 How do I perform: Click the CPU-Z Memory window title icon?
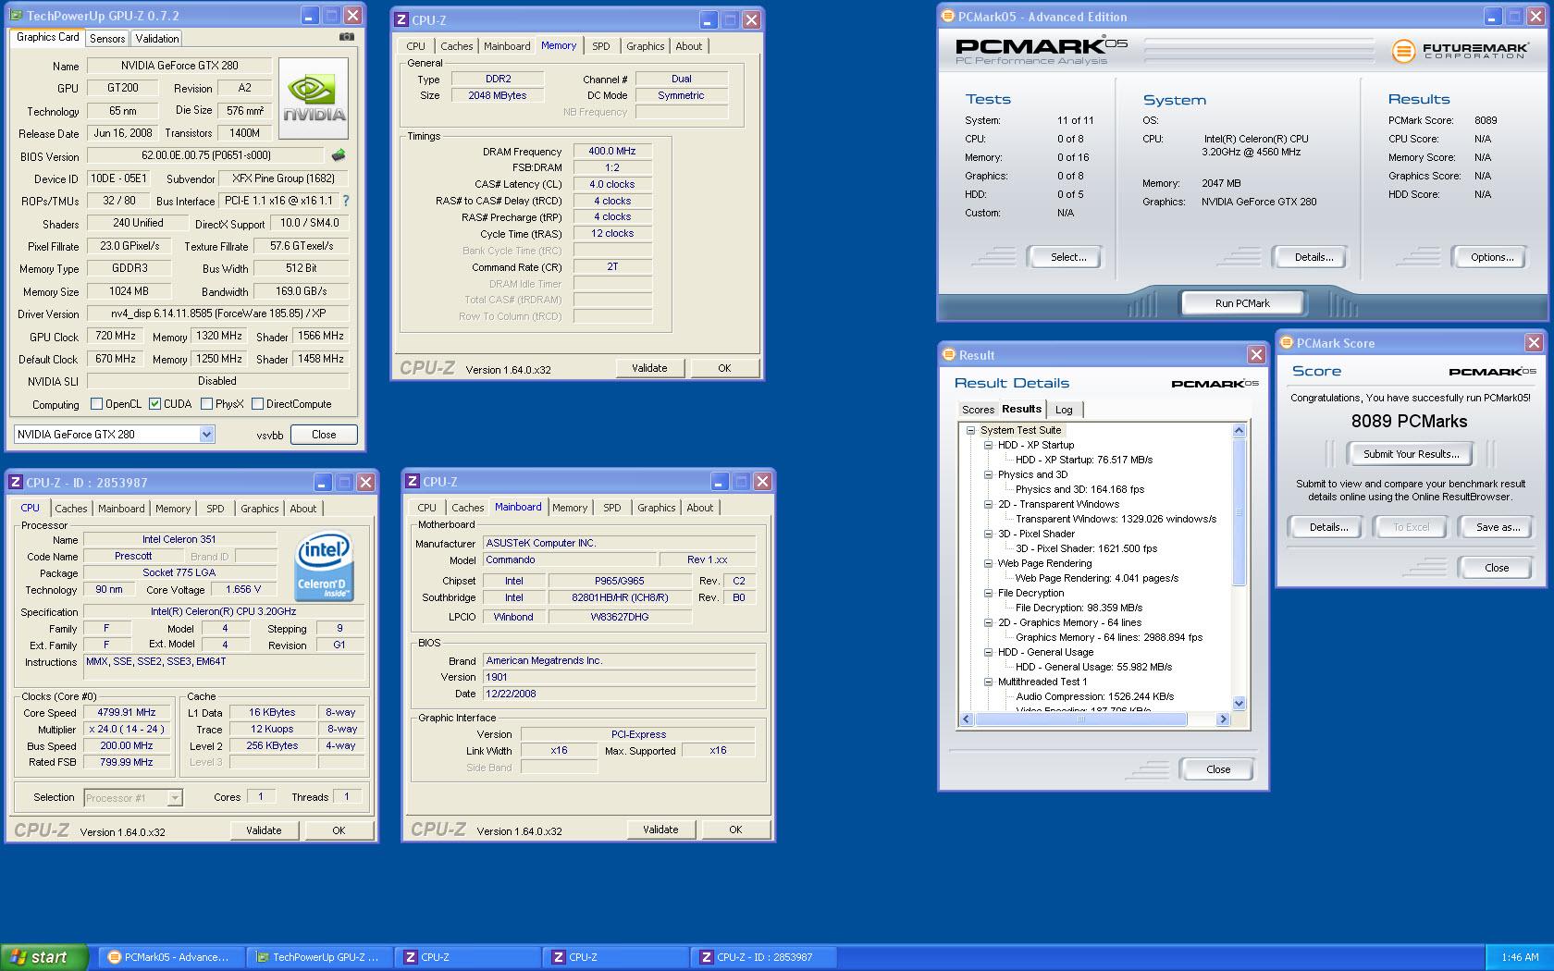(x=401, y=19)
